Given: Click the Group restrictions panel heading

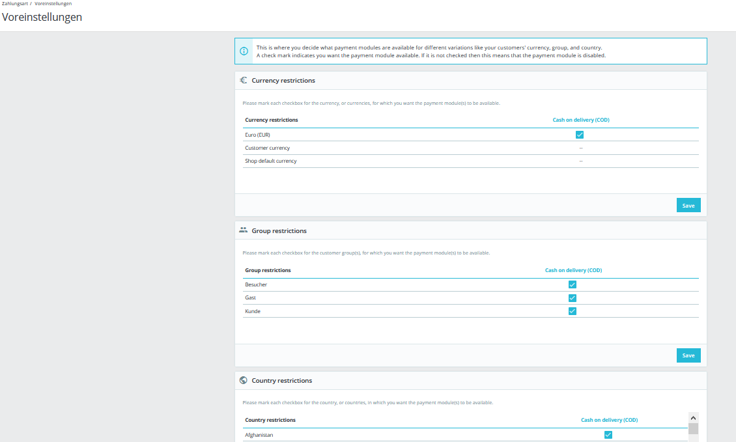Looking at the screenshot, I should tap(279, 230).
